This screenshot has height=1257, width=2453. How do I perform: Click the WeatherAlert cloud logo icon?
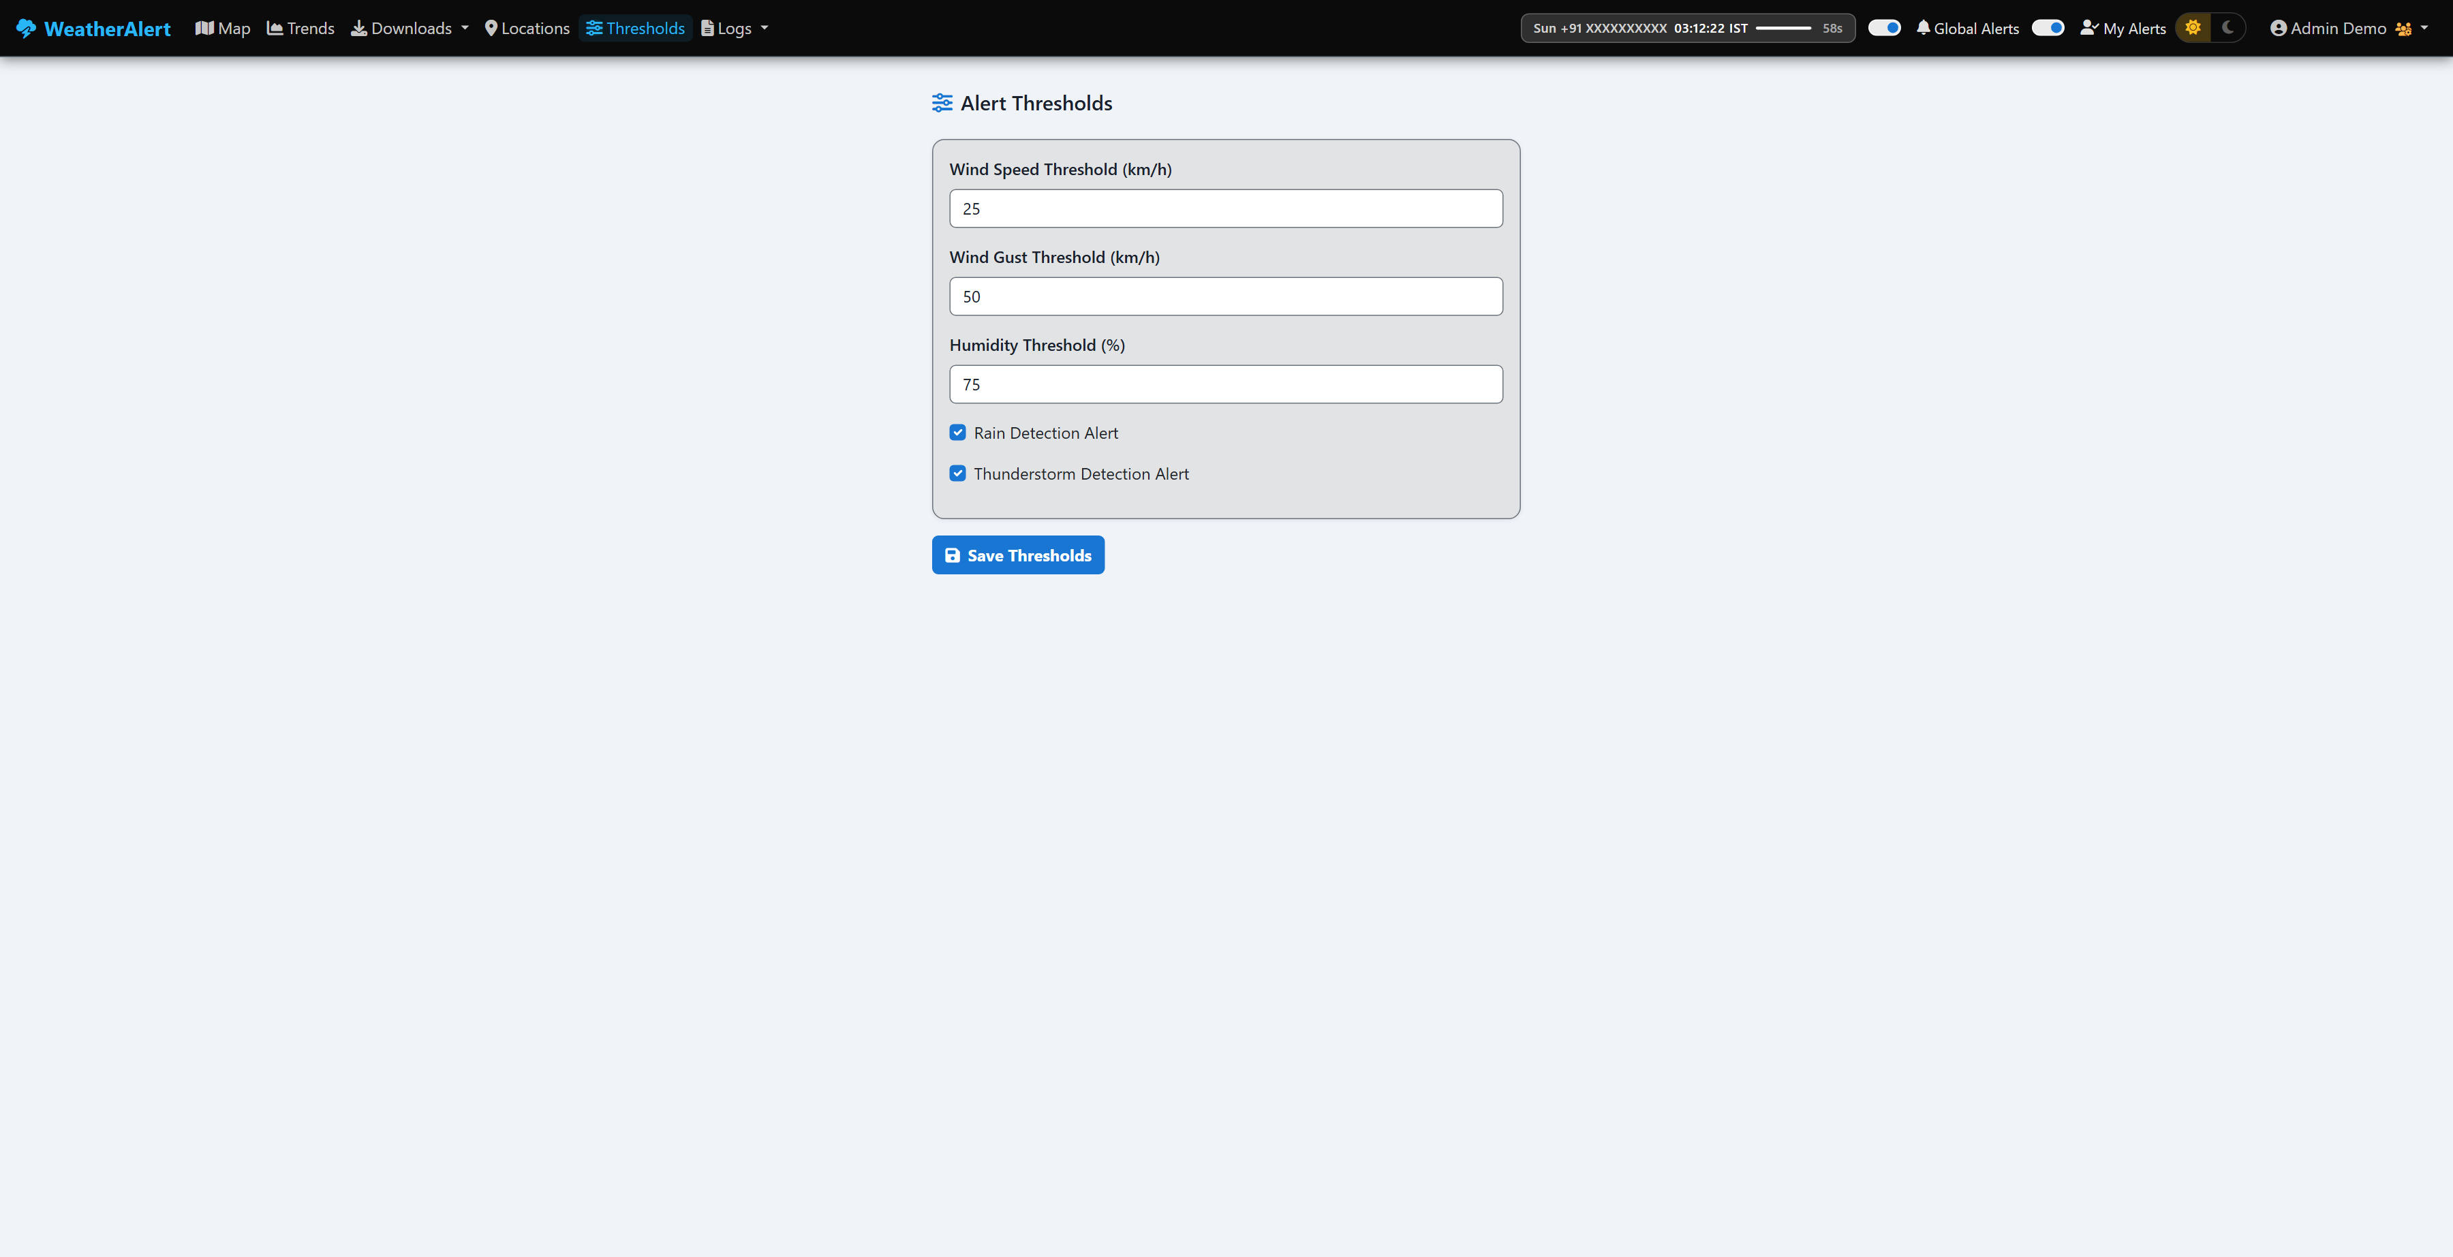click(x=26, y=29)
